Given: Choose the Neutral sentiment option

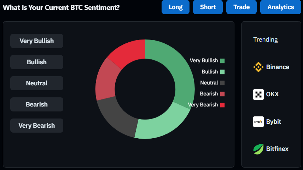Looking at the screenshot, I should pyautogui.click(x=37, y=83).
